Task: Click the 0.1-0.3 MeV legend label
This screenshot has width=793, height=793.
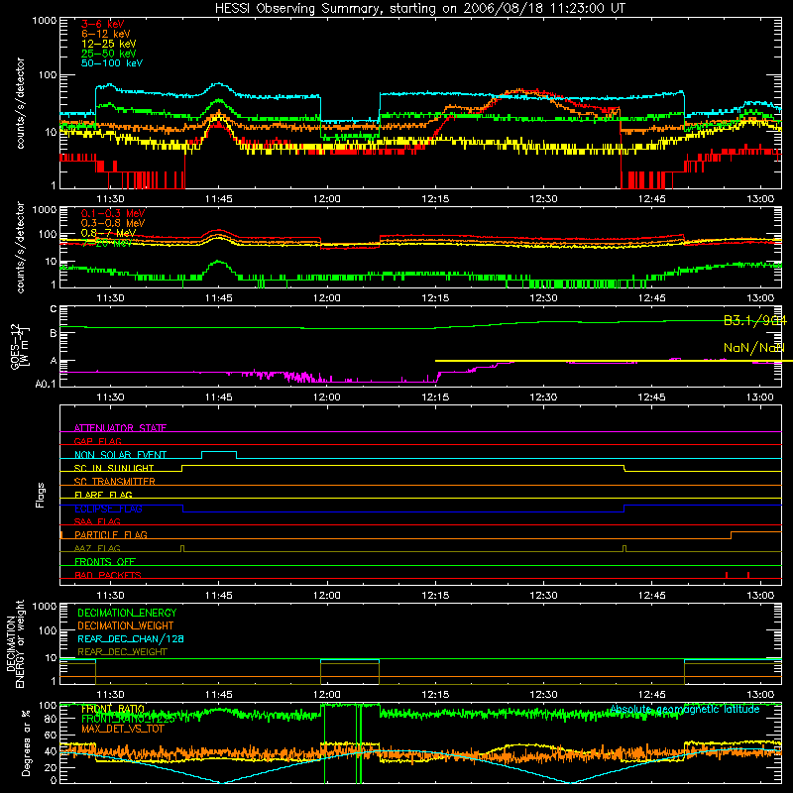Action: (x=113, y=213)
